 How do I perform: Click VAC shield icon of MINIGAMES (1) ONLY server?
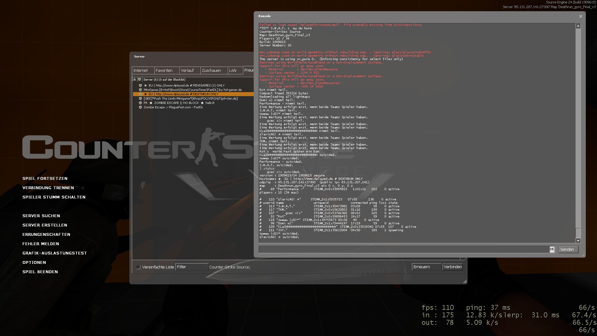[x=140, y=85]
